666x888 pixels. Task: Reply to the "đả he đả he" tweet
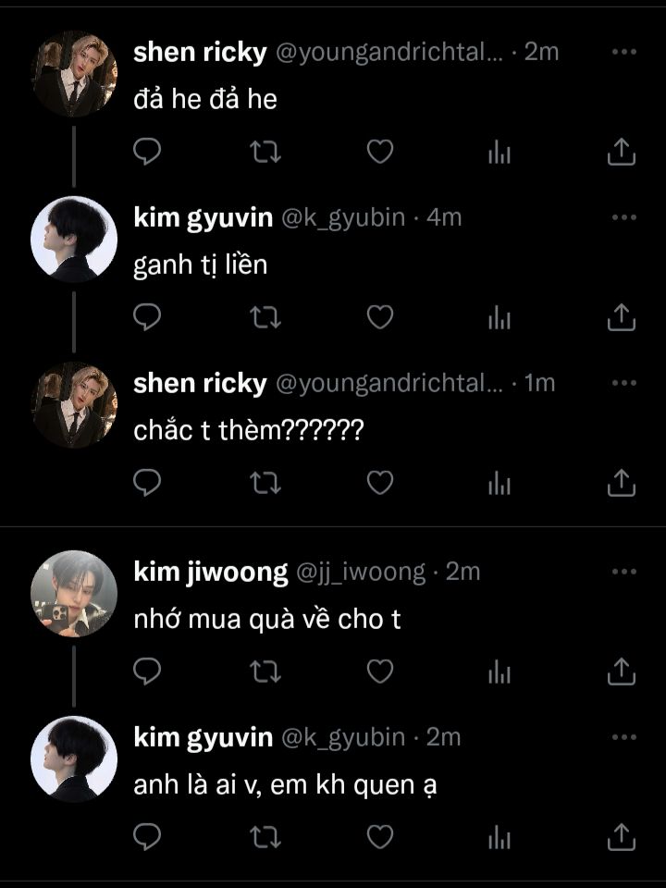pyautogui.click(x=147, y=151)
